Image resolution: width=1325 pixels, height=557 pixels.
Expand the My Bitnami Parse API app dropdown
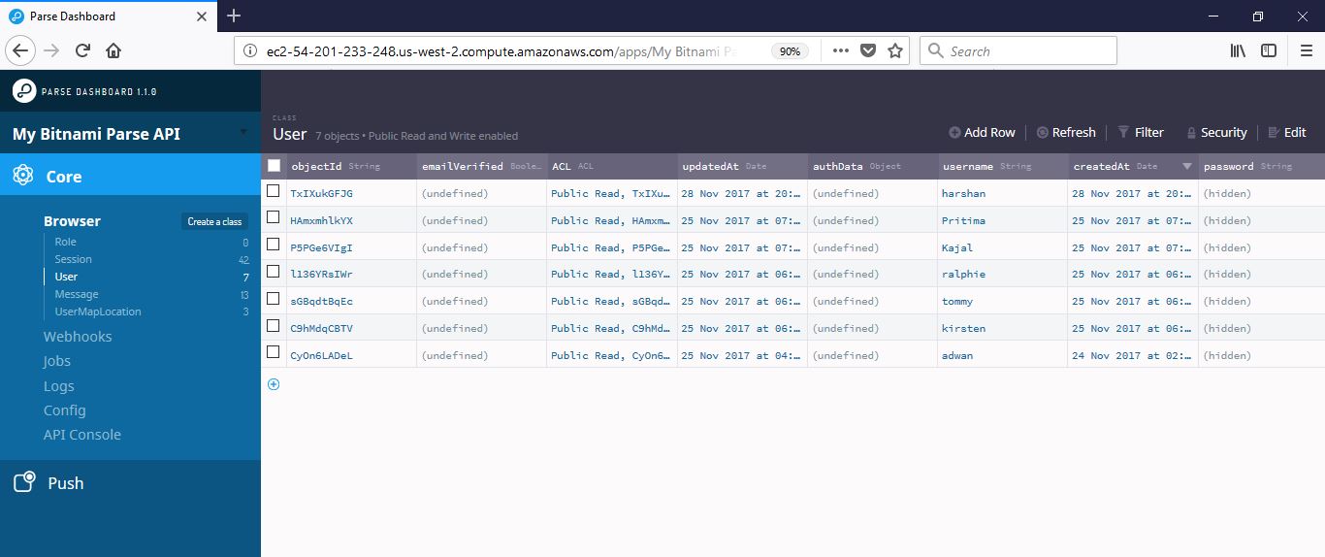pos(243,133)
